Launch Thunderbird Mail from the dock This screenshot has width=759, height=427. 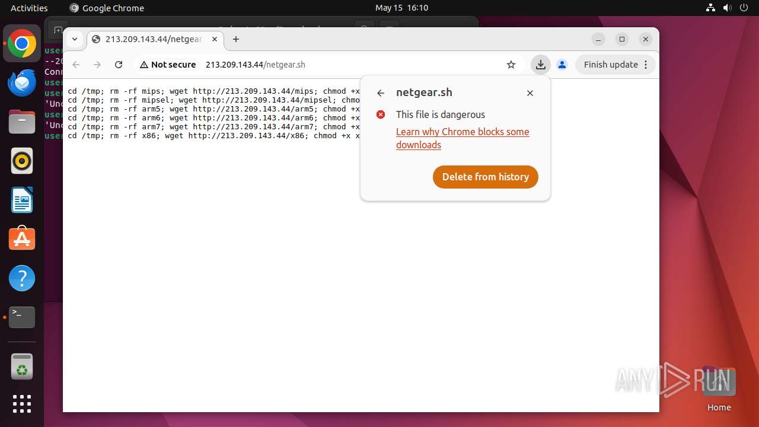click(x=22, y=83)
